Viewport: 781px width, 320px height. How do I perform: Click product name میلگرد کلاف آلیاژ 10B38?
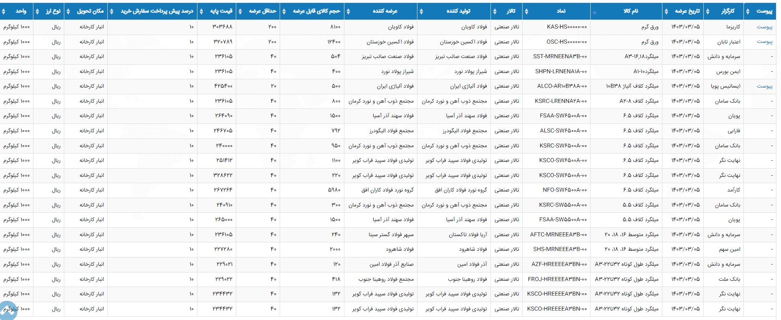click(x=632, y=86)
